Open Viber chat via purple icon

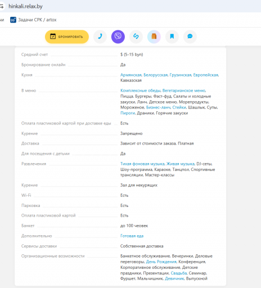(x=118, y=37)
